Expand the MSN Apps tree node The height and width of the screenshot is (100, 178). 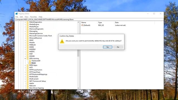click(25, 65)
